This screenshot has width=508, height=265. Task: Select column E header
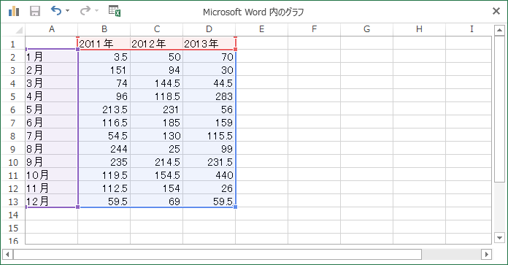tap(261, 29)
